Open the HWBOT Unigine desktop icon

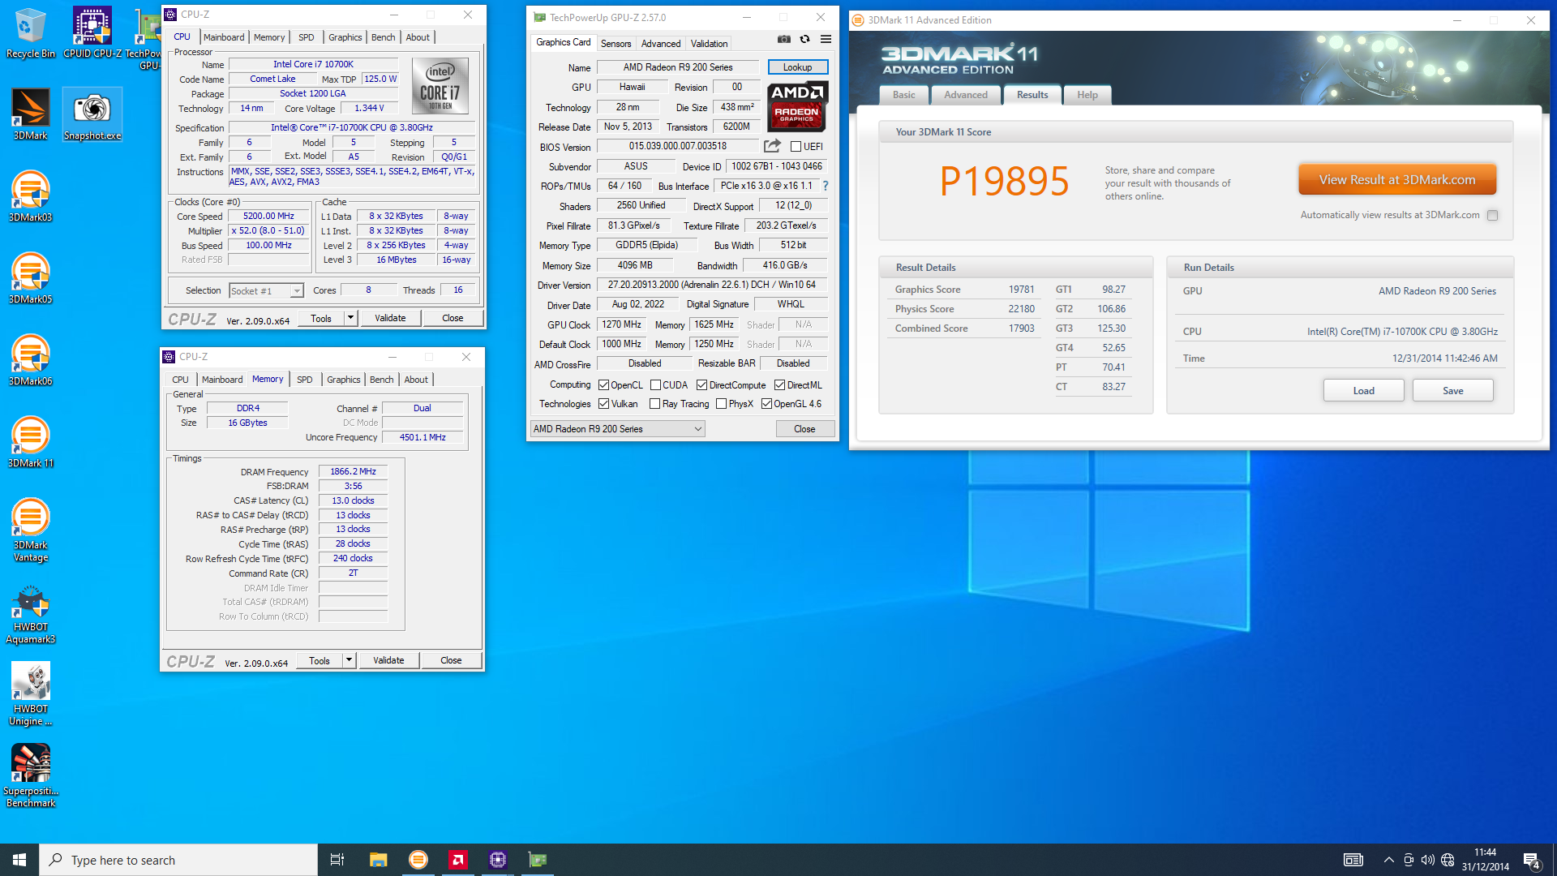click(30, 693)
